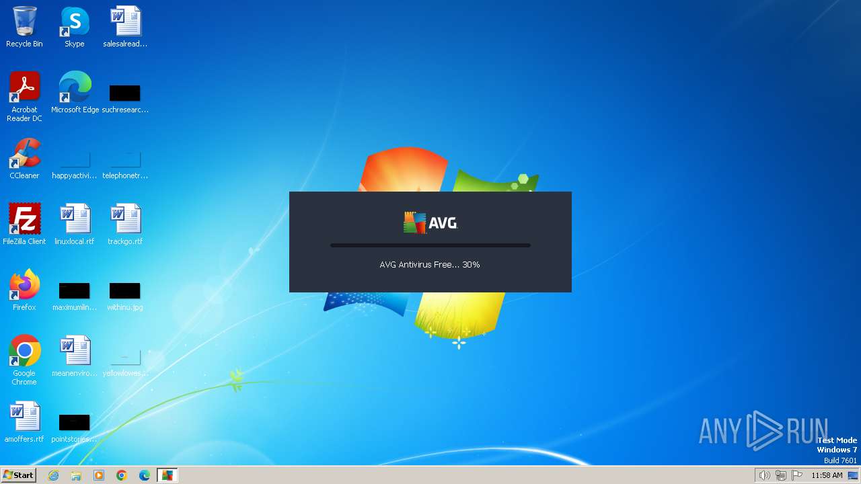Image resolution: width=861 pixels, height=484 pixels.
Task: Select the CCleaner desktop shortcut
Action: (x=24, y=159)
